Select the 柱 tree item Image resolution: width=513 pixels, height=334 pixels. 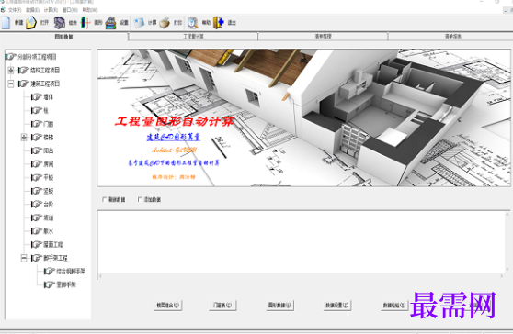click(x=46, y=110)
